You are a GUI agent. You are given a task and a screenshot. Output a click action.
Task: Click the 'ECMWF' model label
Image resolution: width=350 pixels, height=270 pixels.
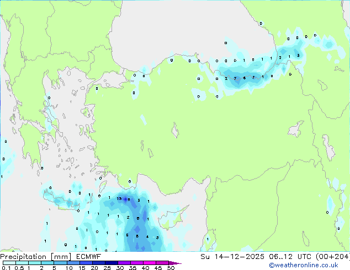[88, 257]
